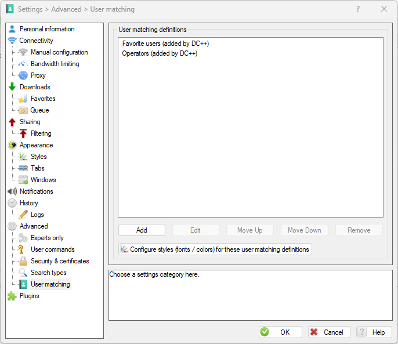Click the Connectivity wifi icon
The width and height of the screenshot is (398, 344).
[x=12, y=41]
